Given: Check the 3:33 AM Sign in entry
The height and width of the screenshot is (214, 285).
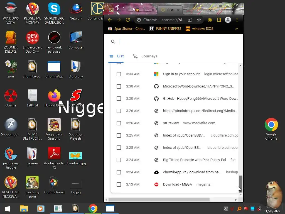Looking at the screenshot, I should [119, 74].
